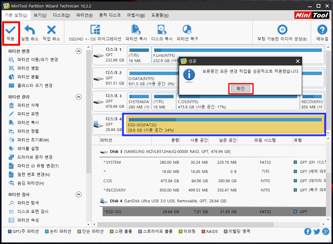Viewport: 333px width, 244px height.
Task: Click the 실행 취소 undo arrow icon
Action: click(x=30, y=30)
